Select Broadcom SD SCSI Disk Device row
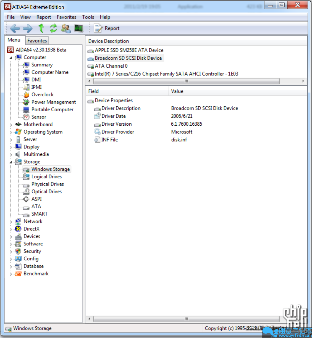Screen dimensions: 312x338 pos(128,58)
